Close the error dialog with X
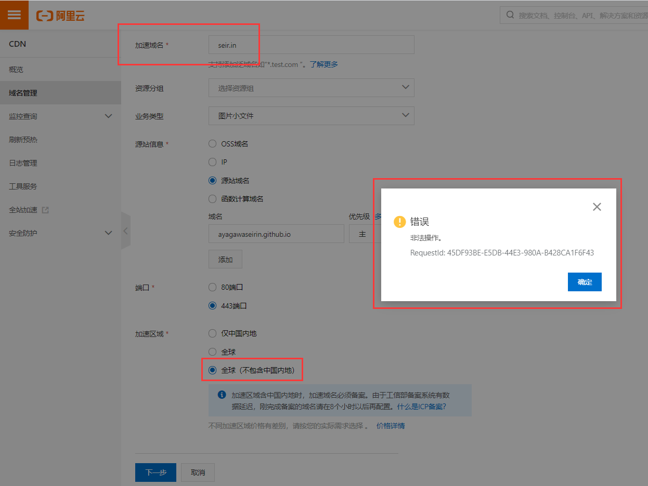 tap(597, 207)
